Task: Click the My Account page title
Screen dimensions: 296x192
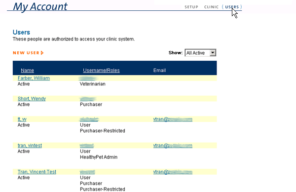Action: coord(40,6)
